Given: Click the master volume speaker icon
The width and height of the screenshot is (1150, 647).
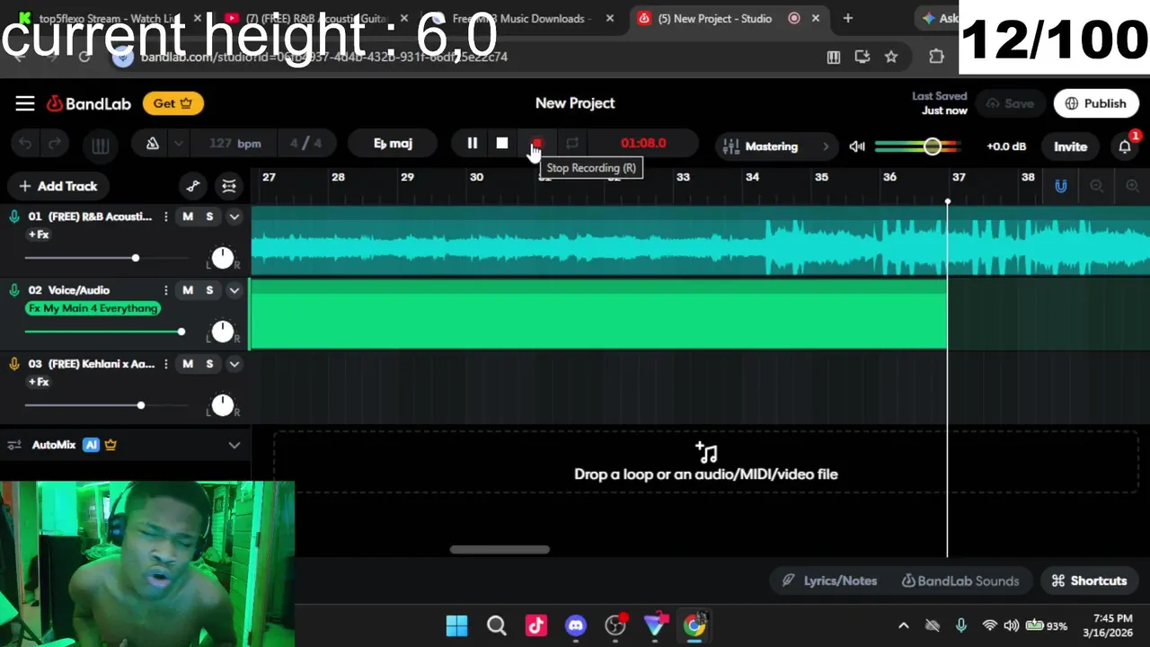Looking at the screenshot, I should (x=857, y=146).
